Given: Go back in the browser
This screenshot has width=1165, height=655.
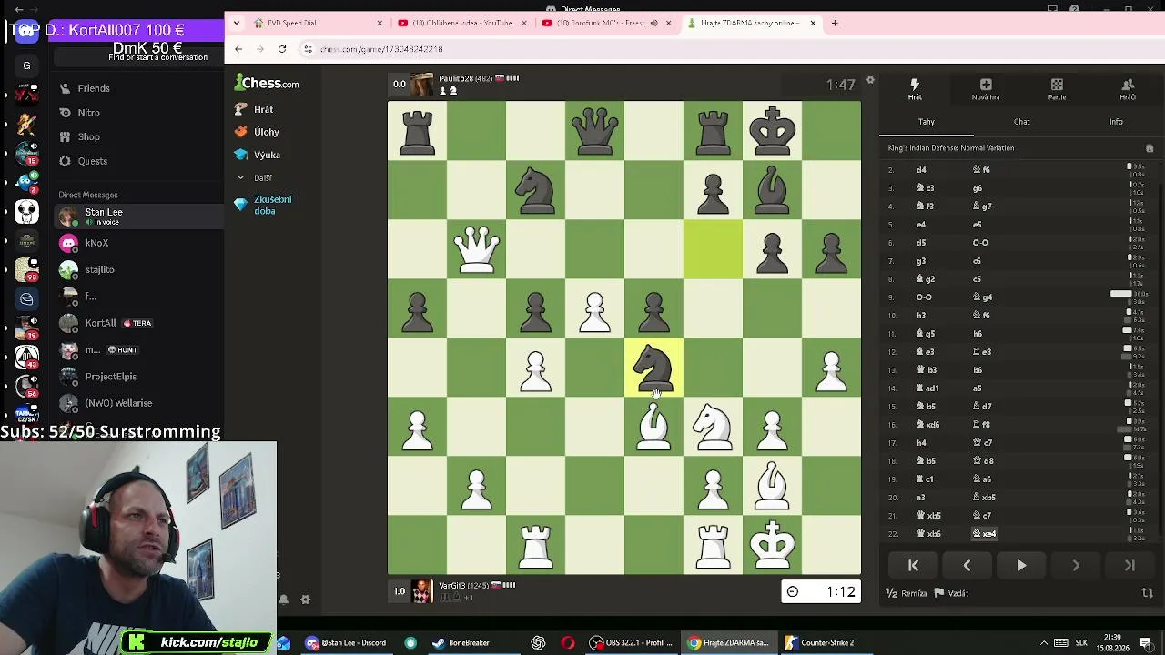Looking at the screenshot, I should pyautogui.click(x=238, y=49).
